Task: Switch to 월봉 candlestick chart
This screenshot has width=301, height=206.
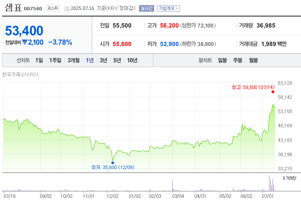Action: [253, 60]
